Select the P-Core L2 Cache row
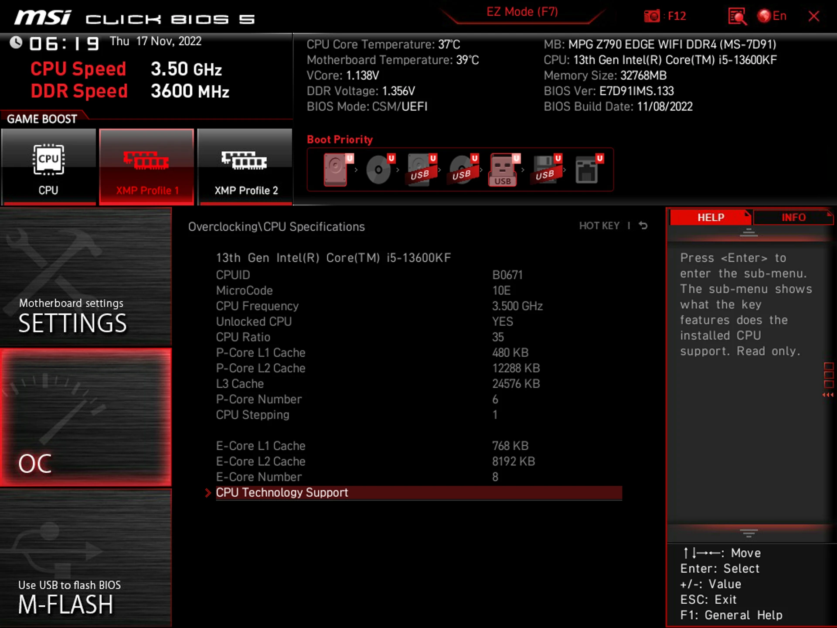Screen dimensions: 837x628 coord(418,368)
